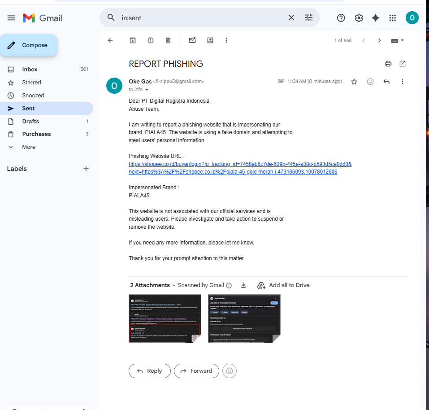Screen dimensions: 429x410
Task: Click the Reply button below the message
Action: [150, 371]
